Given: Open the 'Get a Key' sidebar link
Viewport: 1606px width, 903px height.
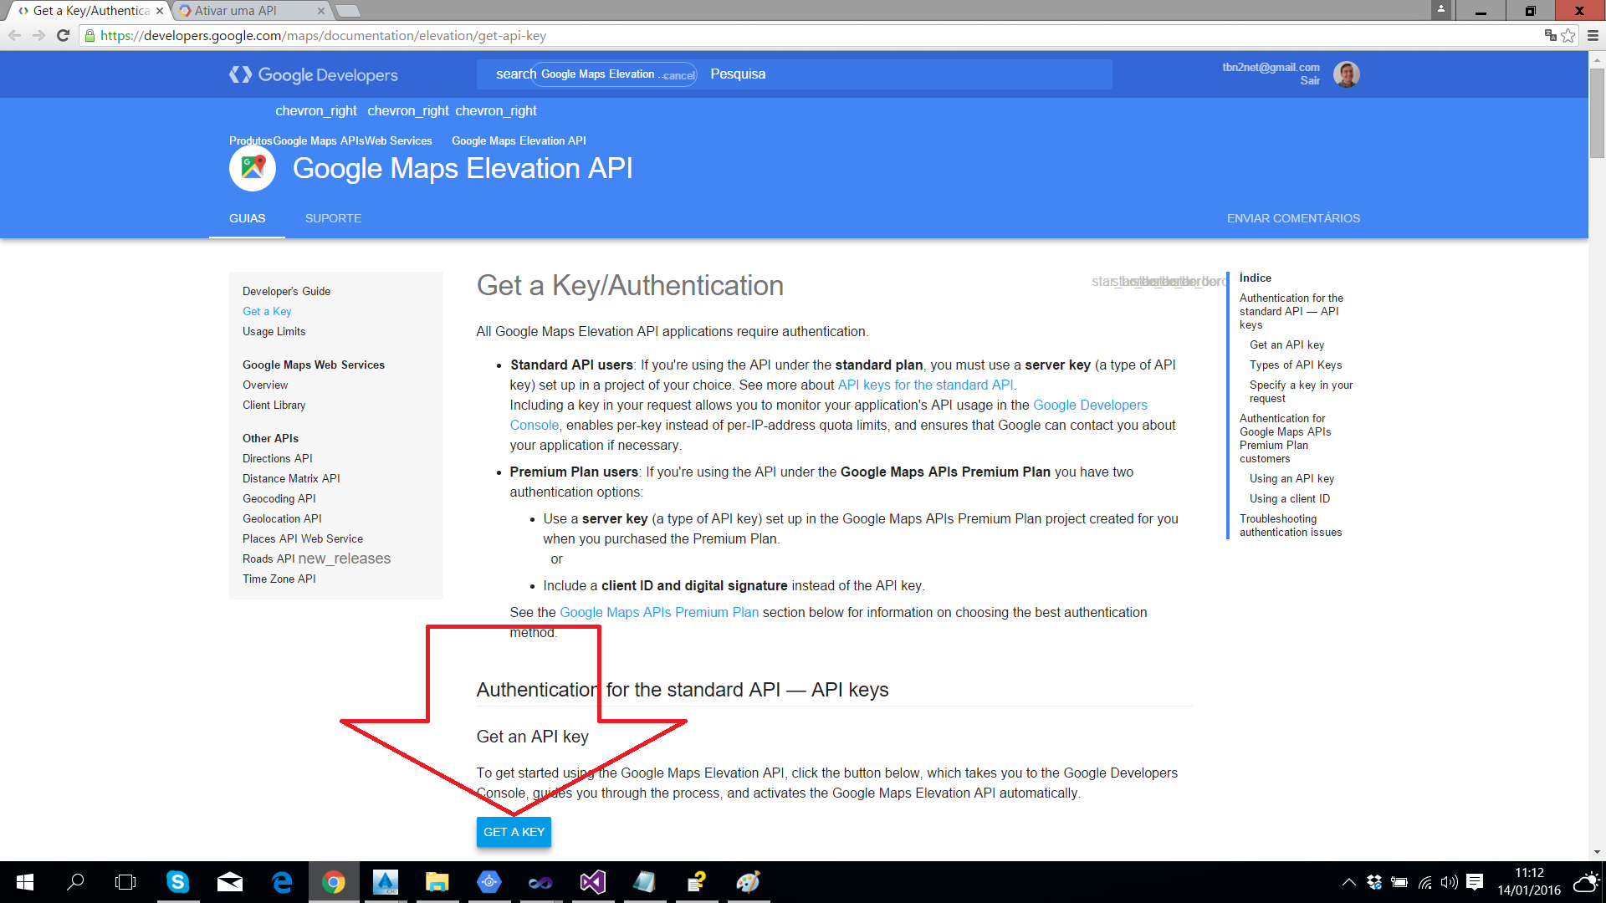Looking at the screenshot, I should [267, 311].
